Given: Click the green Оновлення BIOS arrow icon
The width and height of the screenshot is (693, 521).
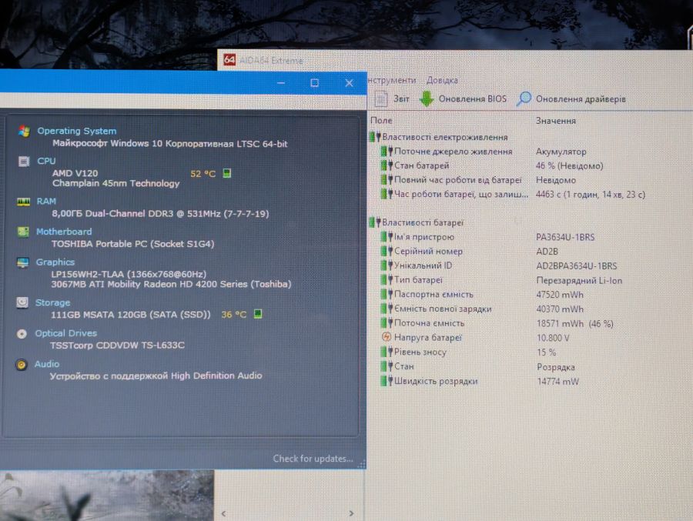Looking at the screenshot, I should pyautogui.click(x=427, y=99).
